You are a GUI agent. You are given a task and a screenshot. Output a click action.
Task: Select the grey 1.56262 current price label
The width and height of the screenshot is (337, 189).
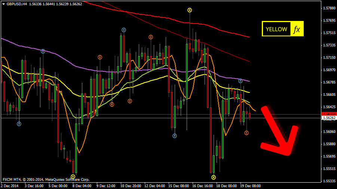[328, 118]
